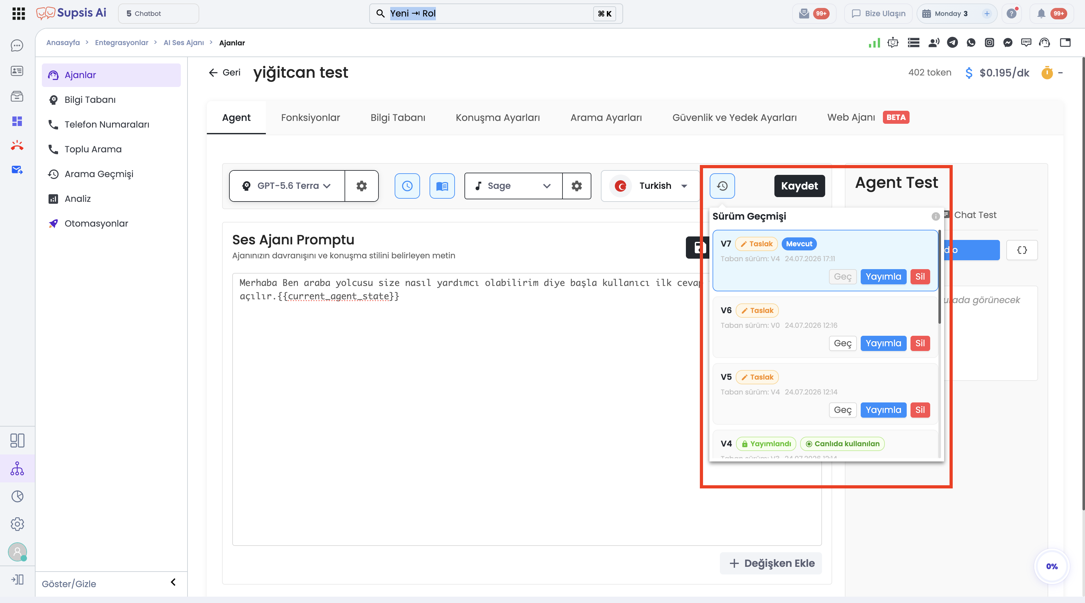The height and width of the screenshot is (603, 1085).
Task: Click the Messenger channel icon
Action: [x=1008, y=43]
